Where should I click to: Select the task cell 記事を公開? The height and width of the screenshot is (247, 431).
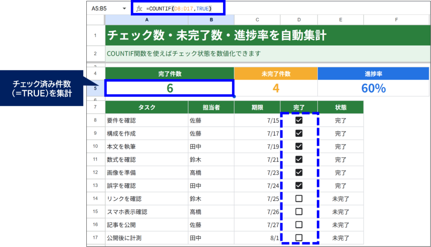click(147, 225)
